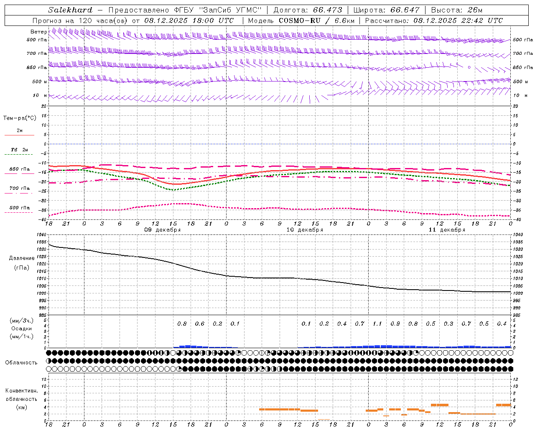Click the 0.6 precipitation value
Screen dimensions: 535x428
pos(200,324)
